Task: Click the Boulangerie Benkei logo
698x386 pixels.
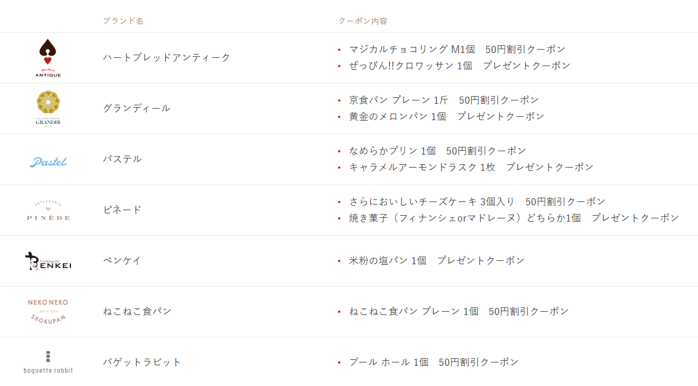Action: (48, 261)
